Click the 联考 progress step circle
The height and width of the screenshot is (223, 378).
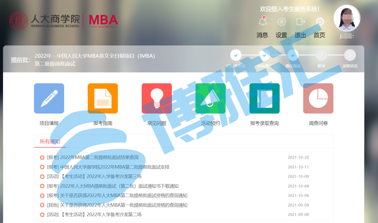click(321, 55)
